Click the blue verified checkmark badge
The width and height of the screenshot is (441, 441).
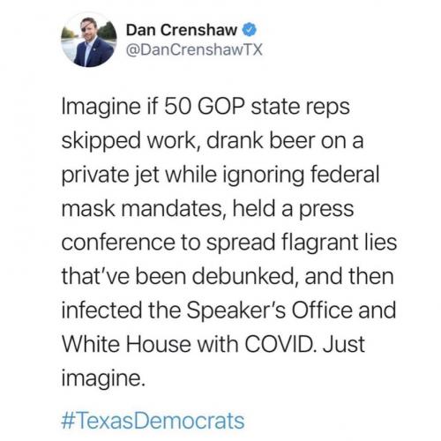(x=250, y=30)
